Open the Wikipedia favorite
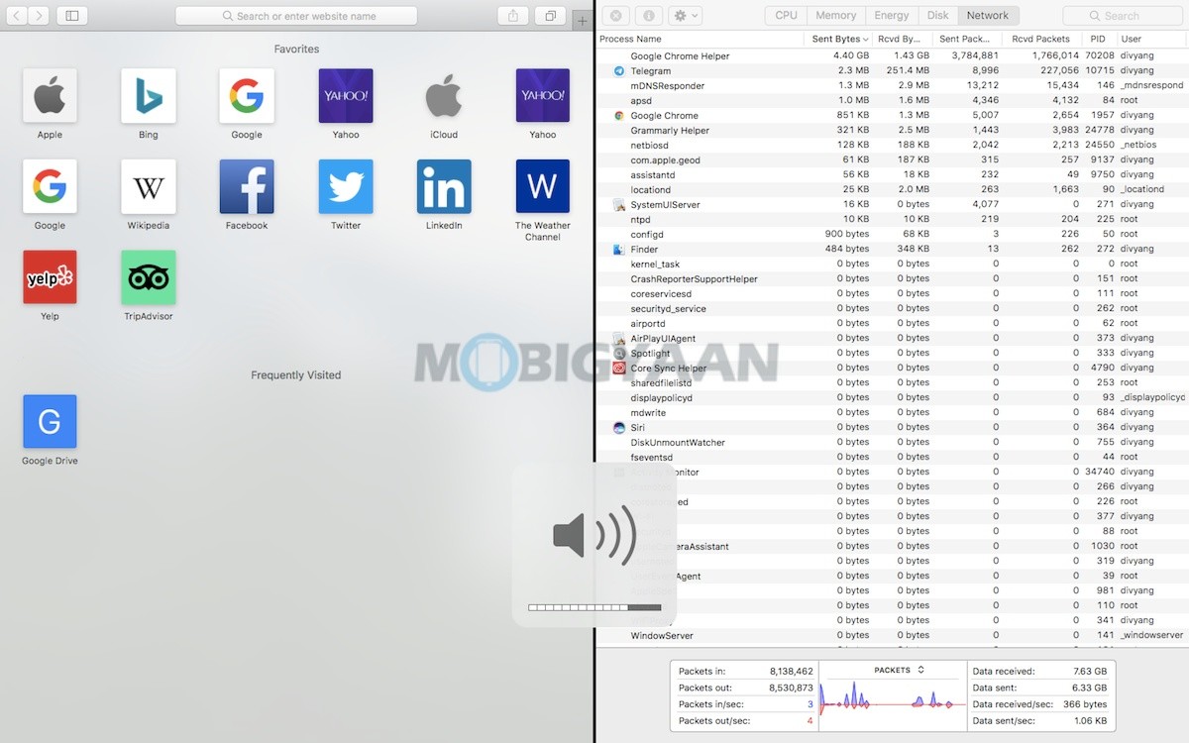Image resolution: width=1189 pixels, height=743 pixels. (x=147, y=186)
